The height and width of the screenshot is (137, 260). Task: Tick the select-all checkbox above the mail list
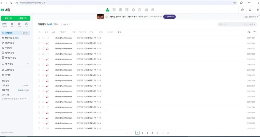click(39, 32)
